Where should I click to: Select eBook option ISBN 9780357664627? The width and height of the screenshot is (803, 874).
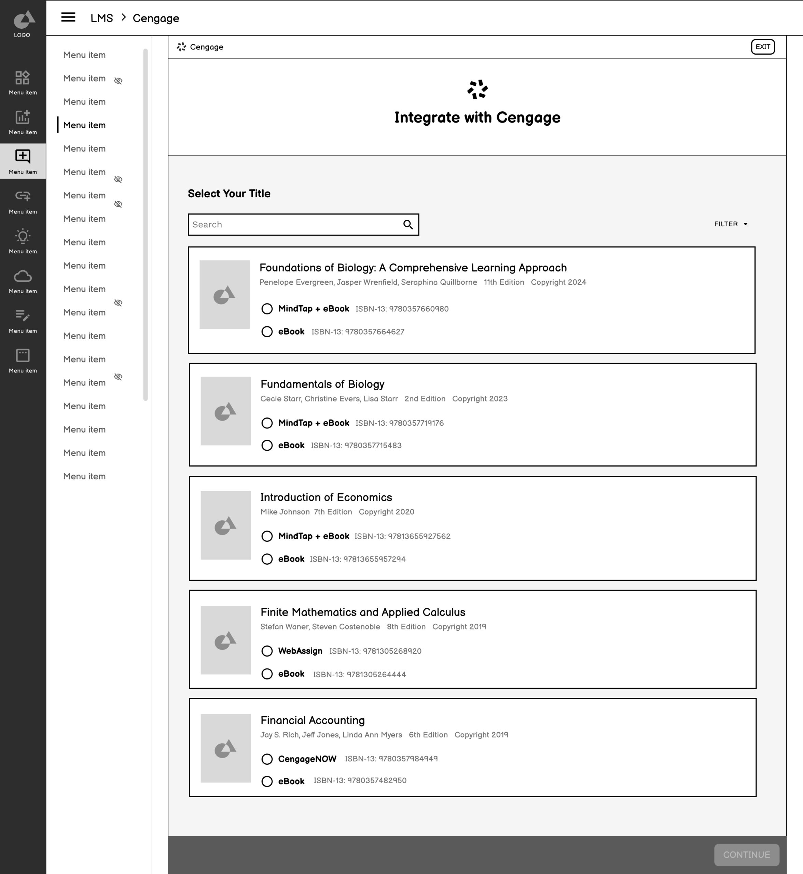click(x=267, y=332)
